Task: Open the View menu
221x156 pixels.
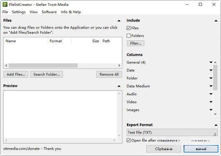Action: click(34, 12)
